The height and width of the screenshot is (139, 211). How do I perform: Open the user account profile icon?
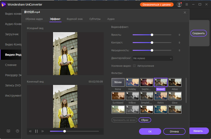179,5
